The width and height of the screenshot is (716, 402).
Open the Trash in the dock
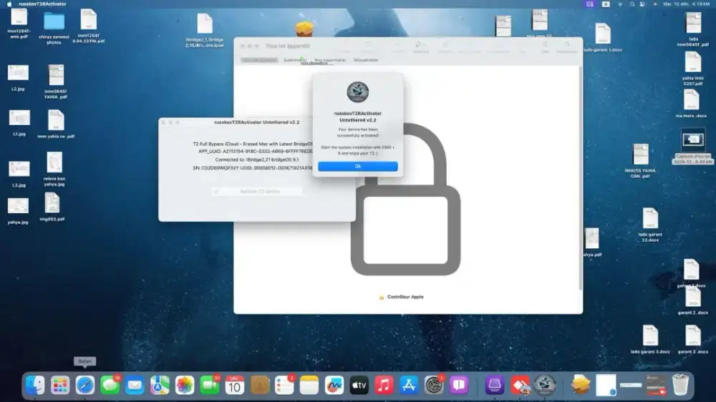coord(680,385)
